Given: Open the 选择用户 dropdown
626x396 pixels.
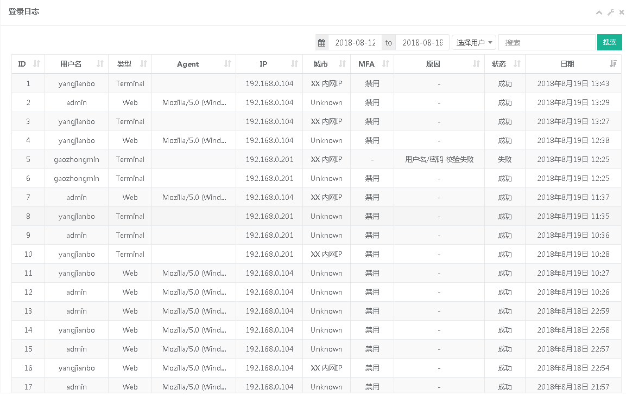Looking at the screenshot, I should [474, 43].
